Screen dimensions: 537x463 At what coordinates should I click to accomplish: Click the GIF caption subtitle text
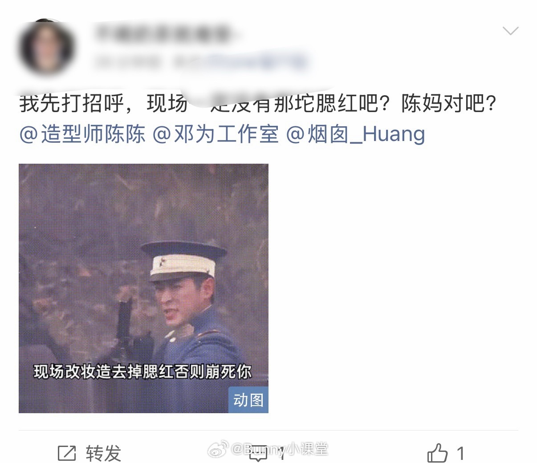pyautogui.click(x=143, y=371)
